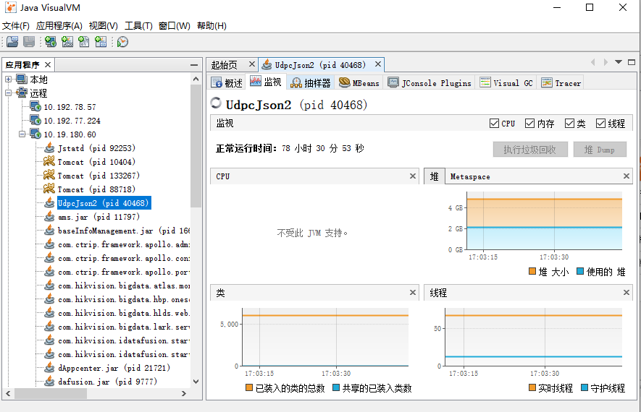Open the MBeans tab
Image resolution: width=641 pixels, height=412 pixels.
coord(359,83)
